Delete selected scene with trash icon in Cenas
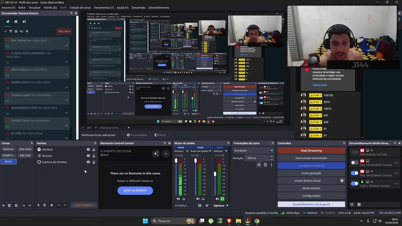This screenshot has width=402, height=226. click(9, 205)
